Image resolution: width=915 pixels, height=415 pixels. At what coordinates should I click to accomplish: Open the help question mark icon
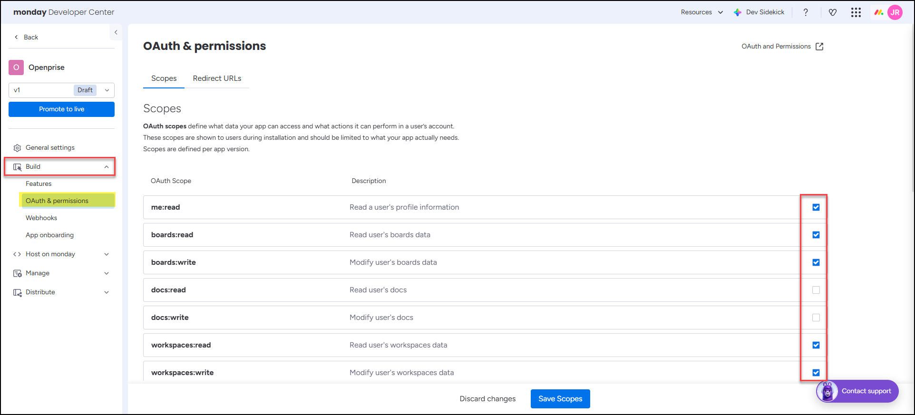click(806, 12)
